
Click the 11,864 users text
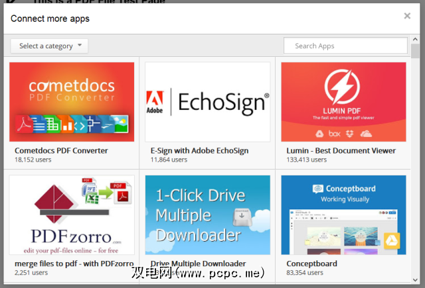click(x=169, y=160)
